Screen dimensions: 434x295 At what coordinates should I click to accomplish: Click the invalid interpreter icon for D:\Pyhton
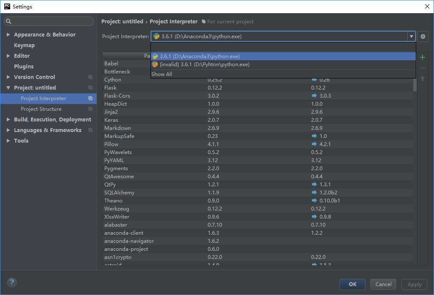coord(155,65)
